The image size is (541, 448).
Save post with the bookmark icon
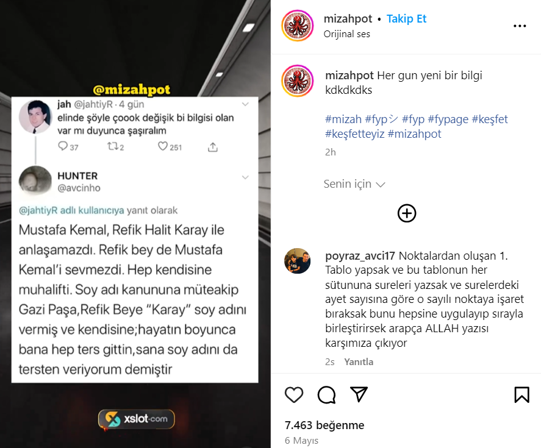click(521, 394)
